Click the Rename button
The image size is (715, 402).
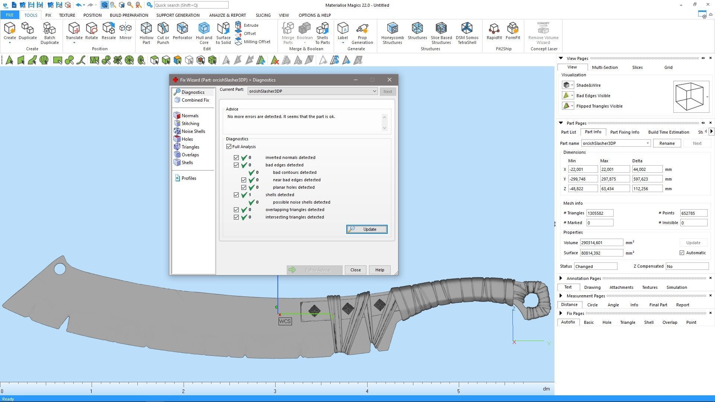click(667, 143)
